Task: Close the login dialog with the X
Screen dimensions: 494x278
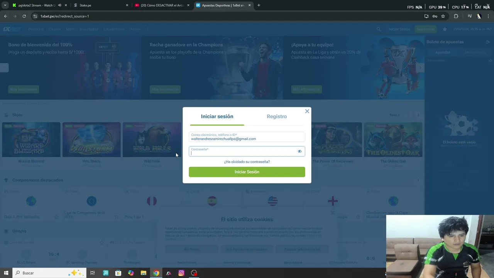Action: [307, 111]
